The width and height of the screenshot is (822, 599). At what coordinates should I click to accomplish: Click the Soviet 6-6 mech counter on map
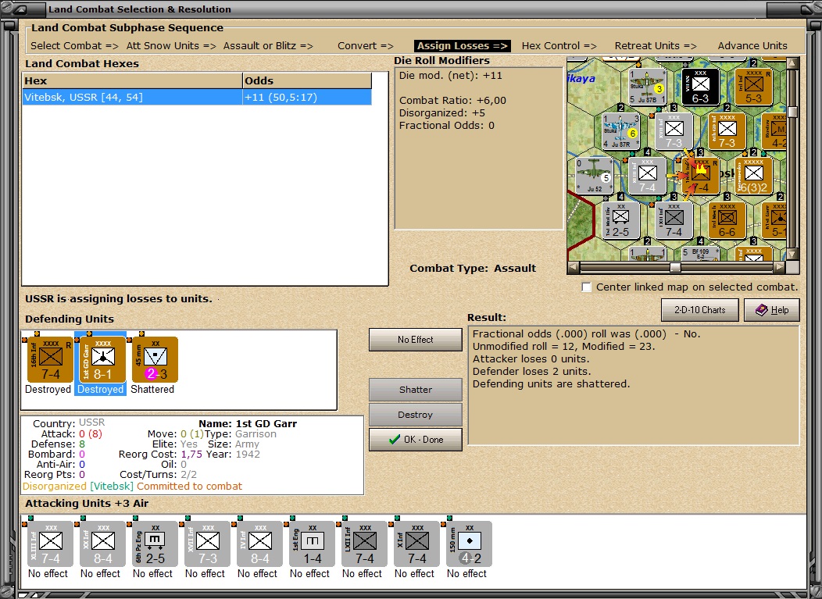click(x=727, y=220)
